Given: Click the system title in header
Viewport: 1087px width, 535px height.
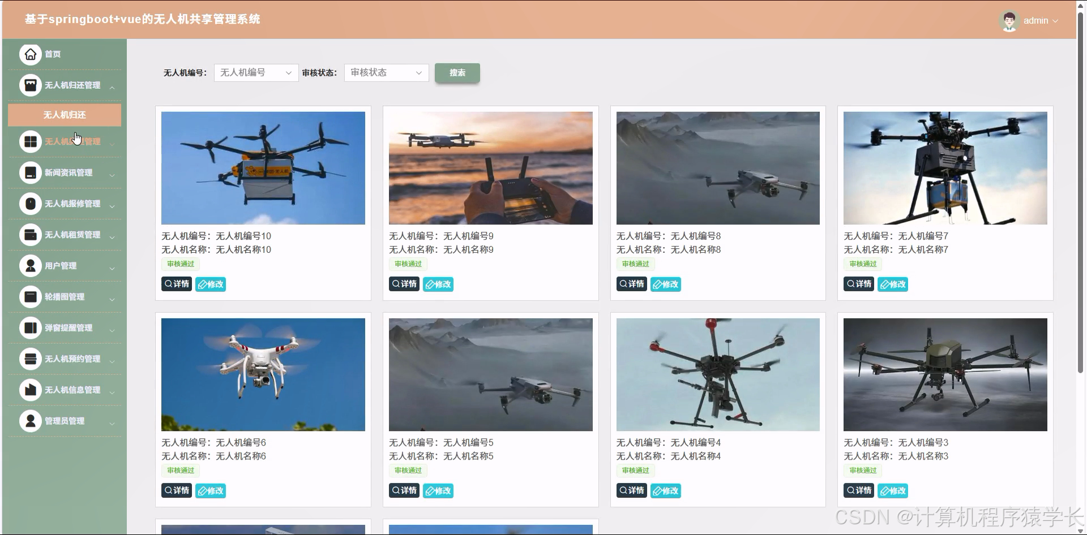Looking at the screenshot, I should tap(142, 19).
